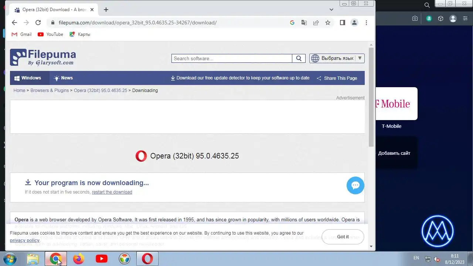The image size is (473, 266).
Task: Share this page icon in address bar
Action: tap(316, 23)
